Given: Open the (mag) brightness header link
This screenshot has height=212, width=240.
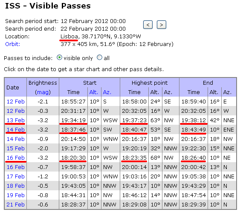Looking at the screenshot, I should 43,92.
